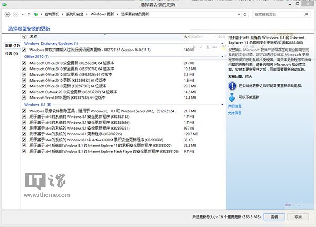Toggle the select-all checkbox beside 名称
Viewport: 316px width, 227px height.
click(x=24, y=37)
